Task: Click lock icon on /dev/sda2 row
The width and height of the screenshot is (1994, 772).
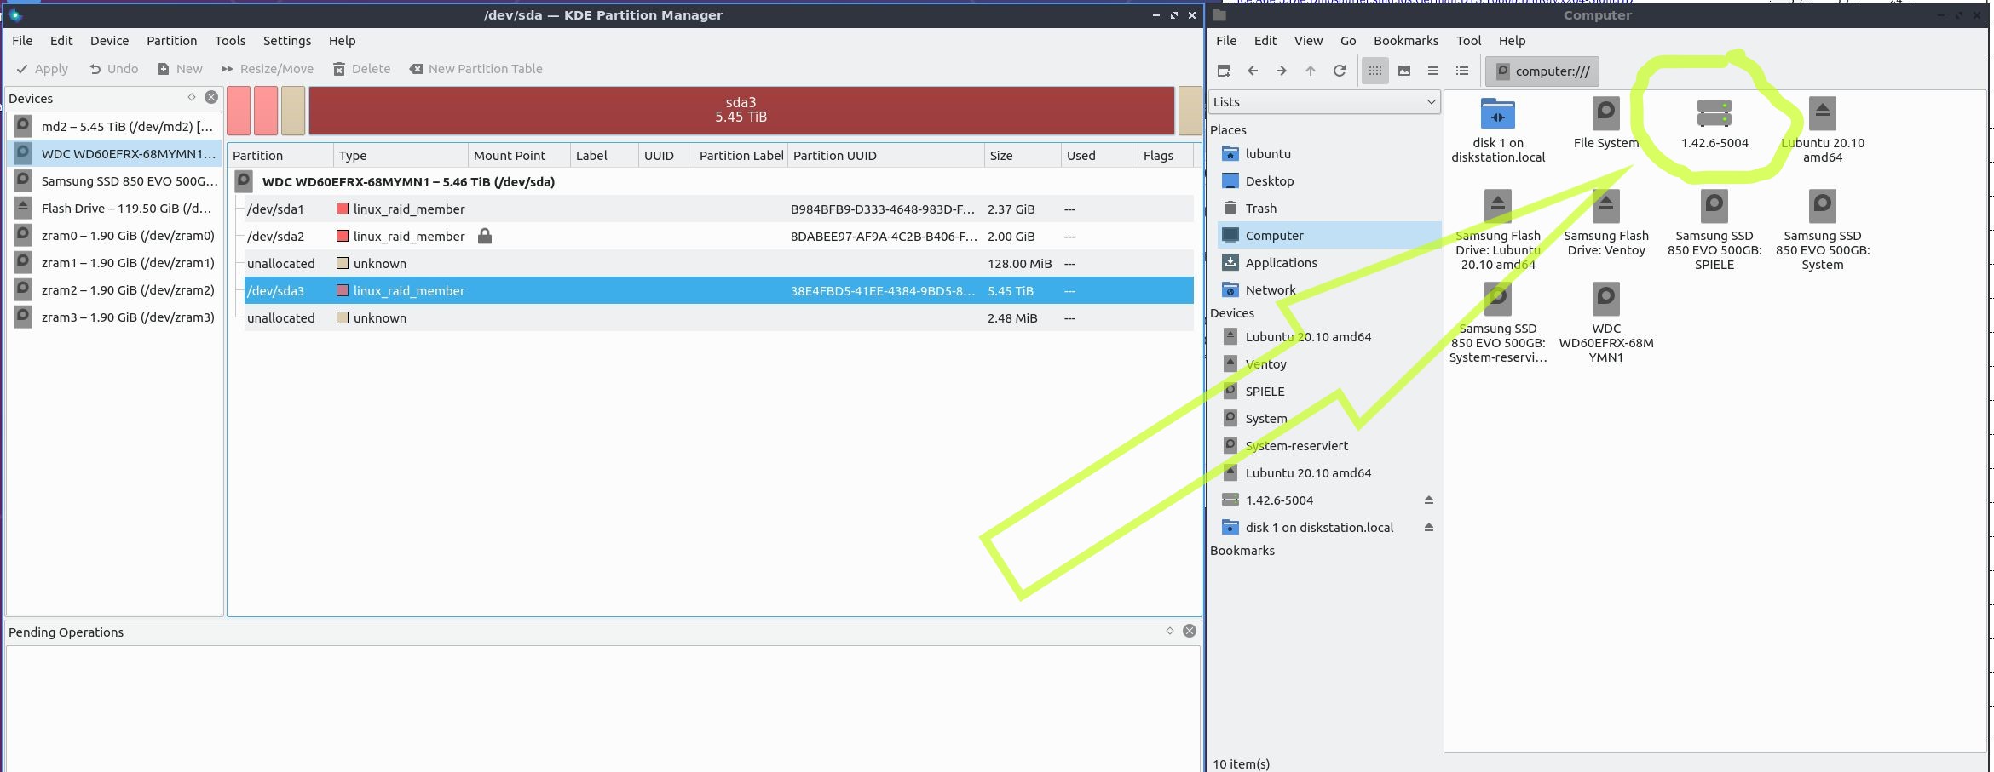Action: click(x=485, y=236)
